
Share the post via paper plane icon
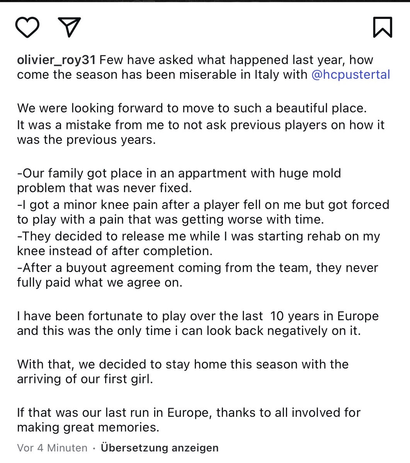tap(69, 27)
